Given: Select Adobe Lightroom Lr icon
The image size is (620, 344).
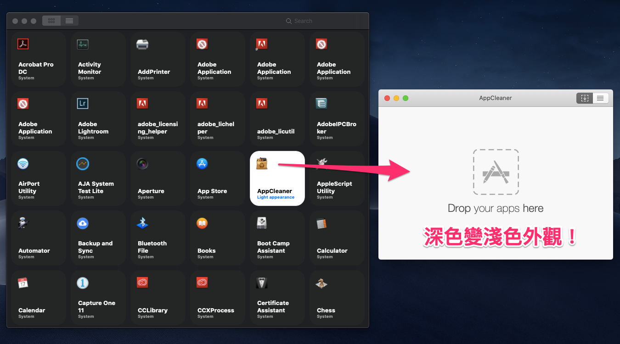Looking at the screenshot, I should pos(83,104).
